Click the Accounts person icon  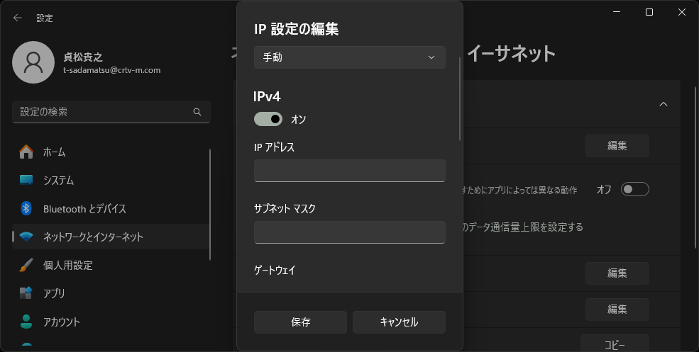(x=26, y=322)
